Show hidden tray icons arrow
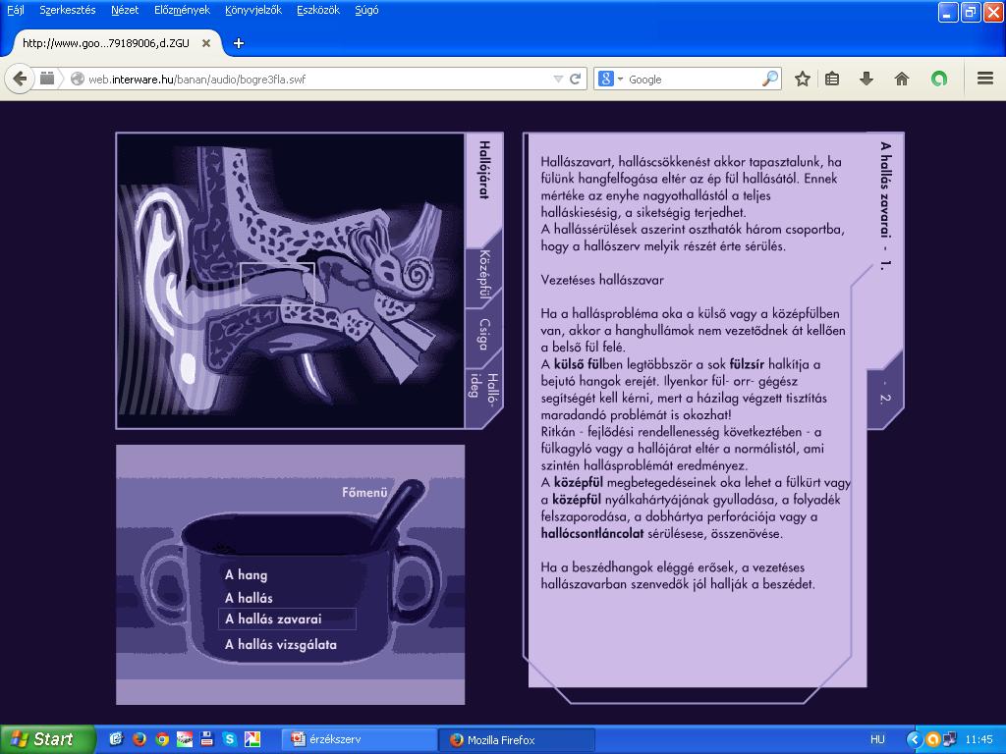Viewport: 1006px width, 754px height. coord(915,739)
